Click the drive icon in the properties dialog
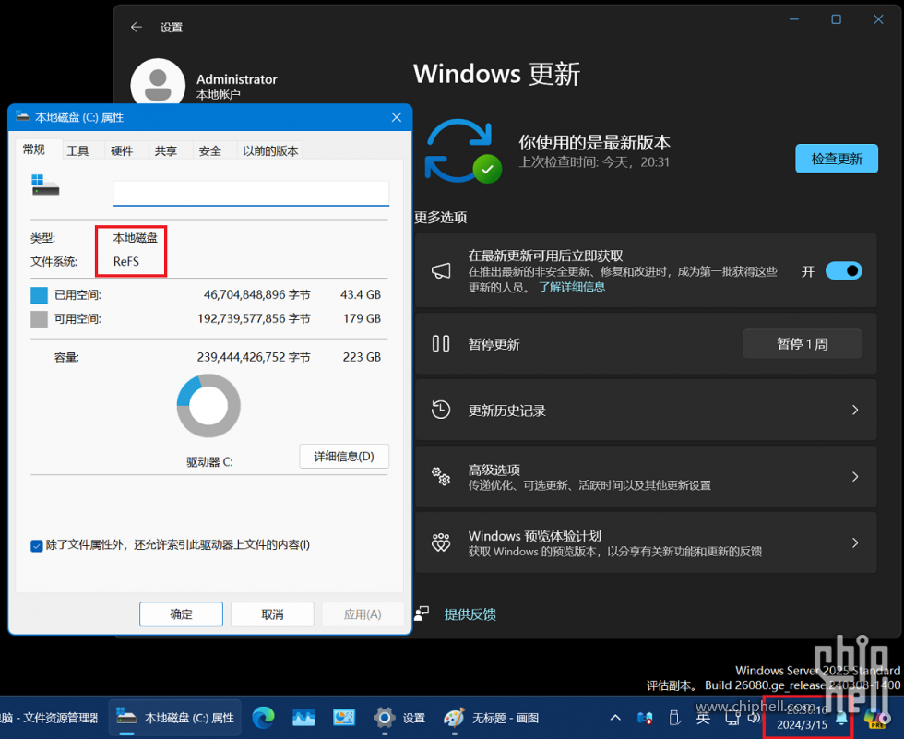Viewport: 904px width, 739px height. click(x=45, y=185)
